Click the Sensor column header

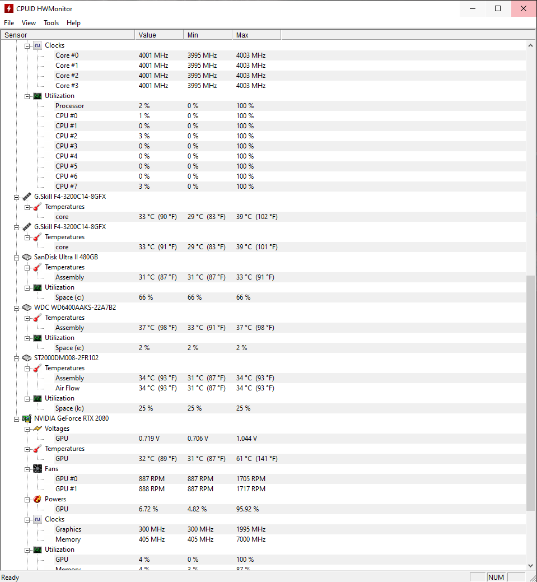click(x=68, y=35)
